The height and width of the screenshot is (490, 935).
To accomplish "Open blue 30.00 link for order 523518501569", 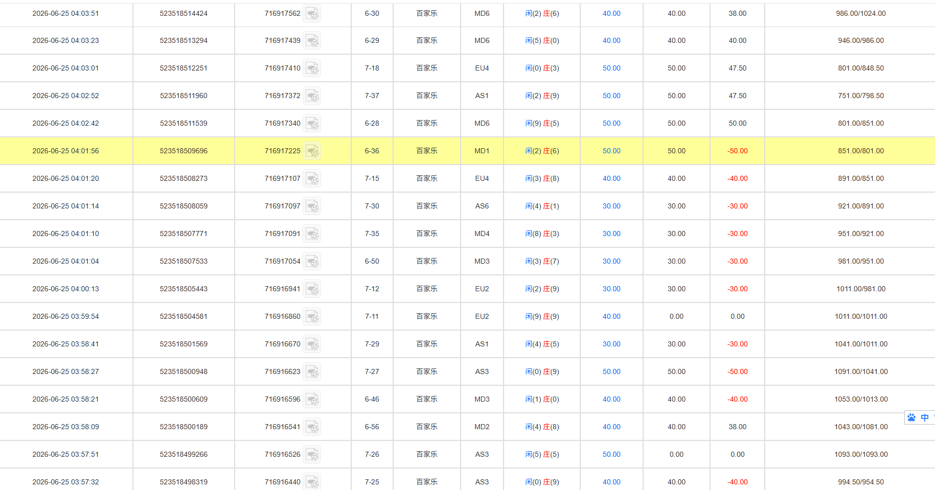I will click(x=611, y=344).
